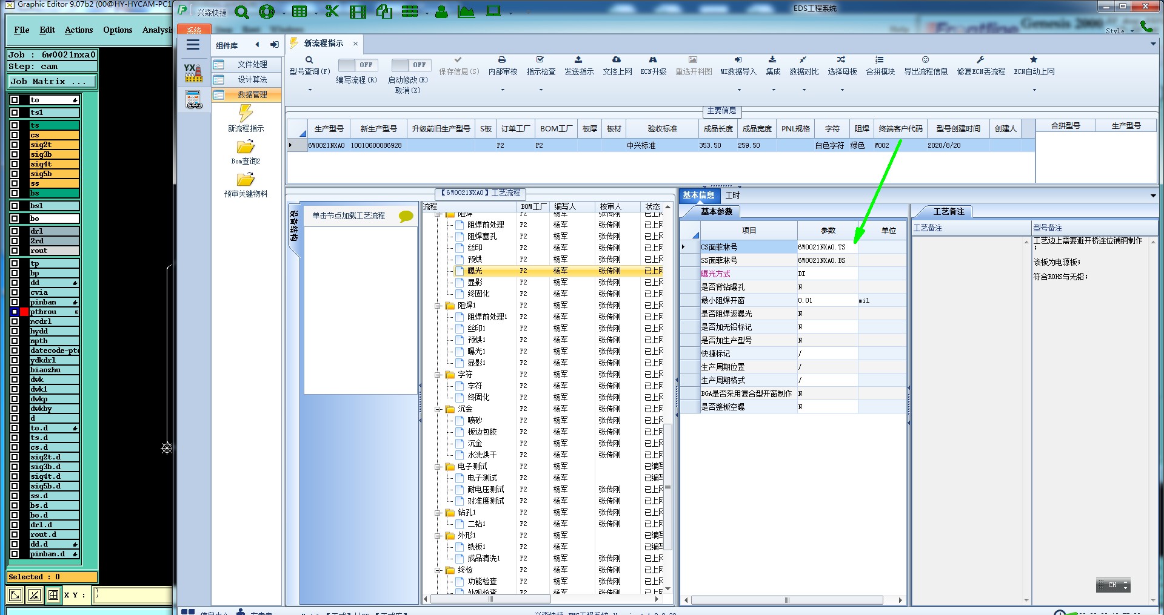Image resolution: width=1164 pixels, height=615 pixels.
Task: Collapse the 阻焊1 tree node
Action: 438,306
